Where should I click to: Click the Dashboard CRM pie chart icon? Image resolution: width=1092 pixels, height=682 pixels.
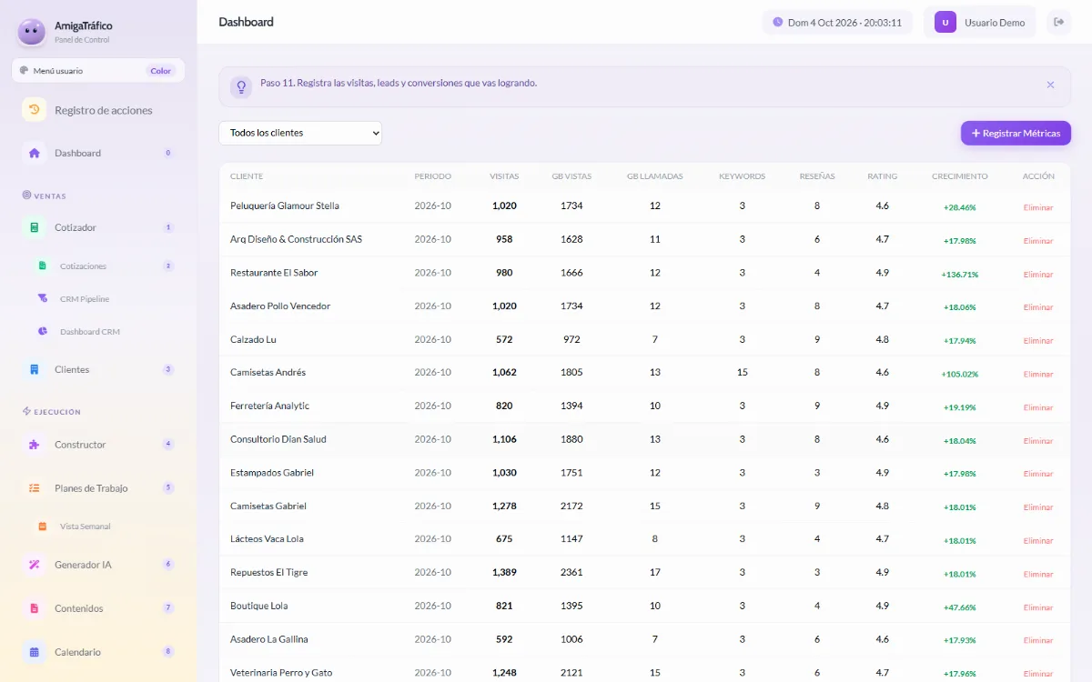[x=42, y=331]
